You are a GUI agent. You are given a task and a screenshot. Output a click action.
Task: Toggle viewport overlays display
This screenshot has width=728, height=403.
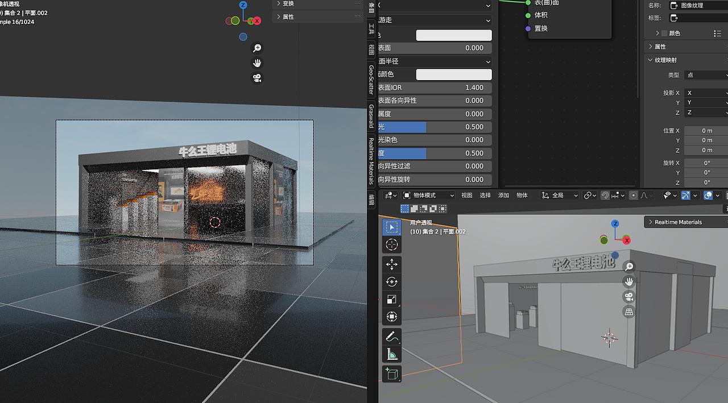[708, 195]
